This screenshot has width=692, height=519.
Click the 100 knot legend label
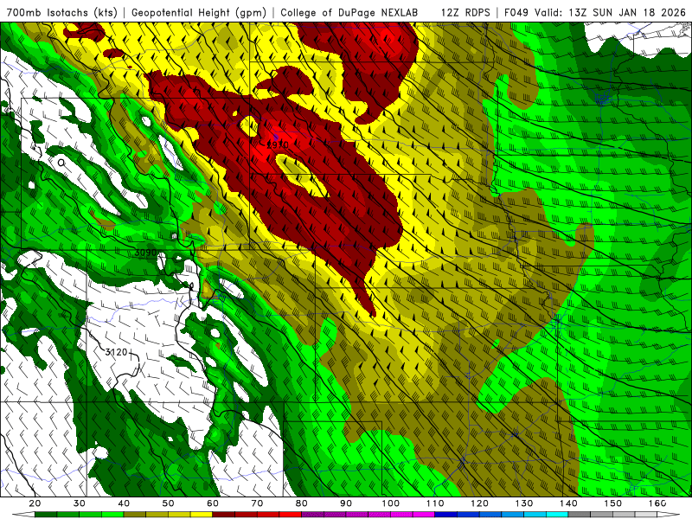pos(391,503)
